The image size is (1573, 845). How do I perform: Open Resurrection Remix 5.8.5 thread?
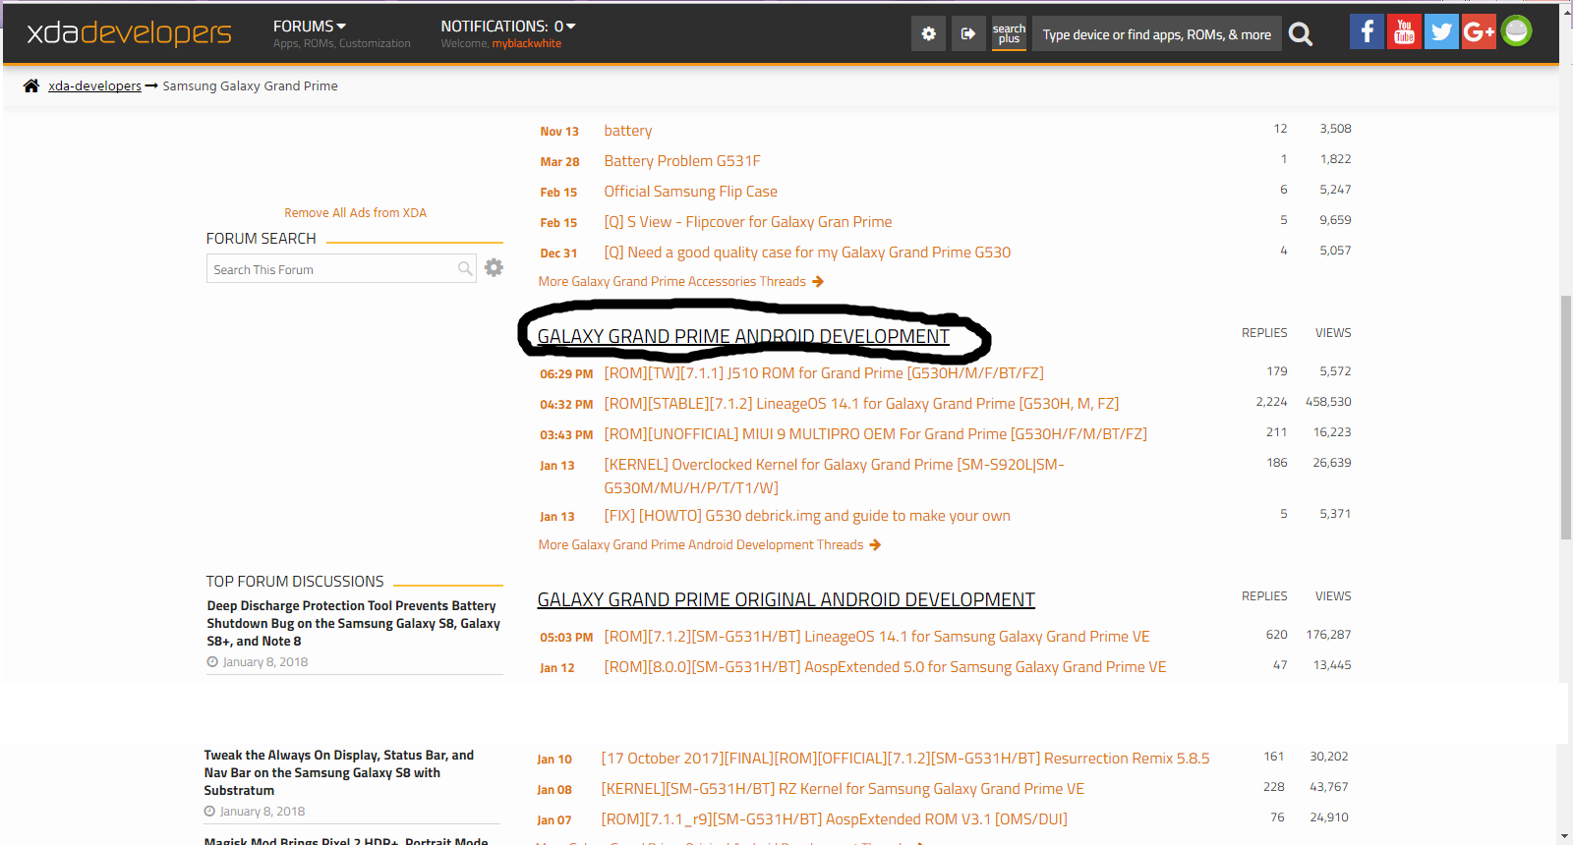point(905,759)
